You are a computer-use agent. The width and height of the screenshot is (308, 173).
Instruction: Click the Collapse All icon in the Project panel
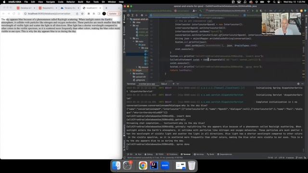(x=137, y=15)
